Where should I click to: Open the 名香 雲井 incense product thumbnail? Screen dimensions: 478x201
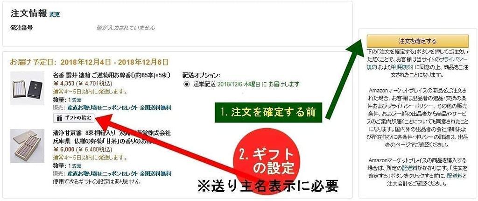point(27,88)
